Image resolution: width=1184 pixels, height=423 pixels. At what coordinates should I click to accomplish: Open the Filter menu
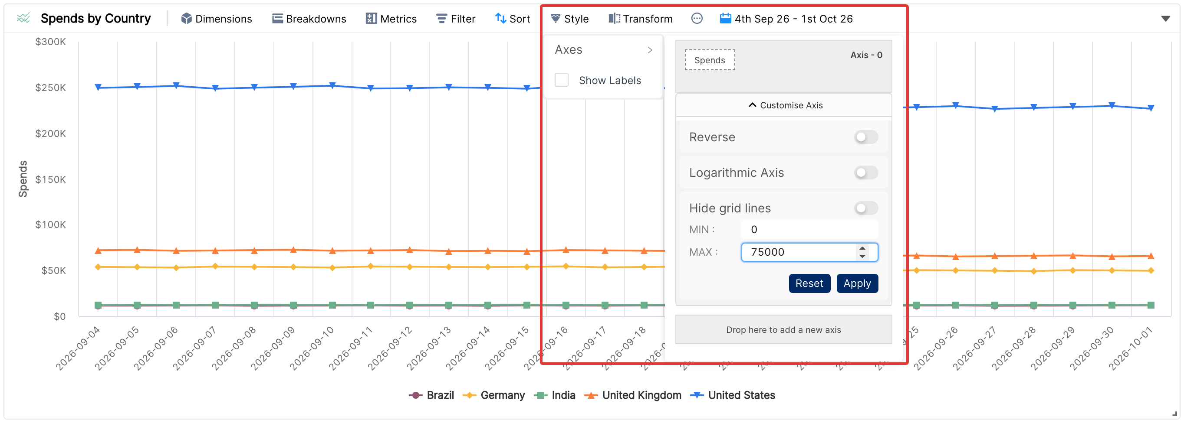[x=455, y=19]
